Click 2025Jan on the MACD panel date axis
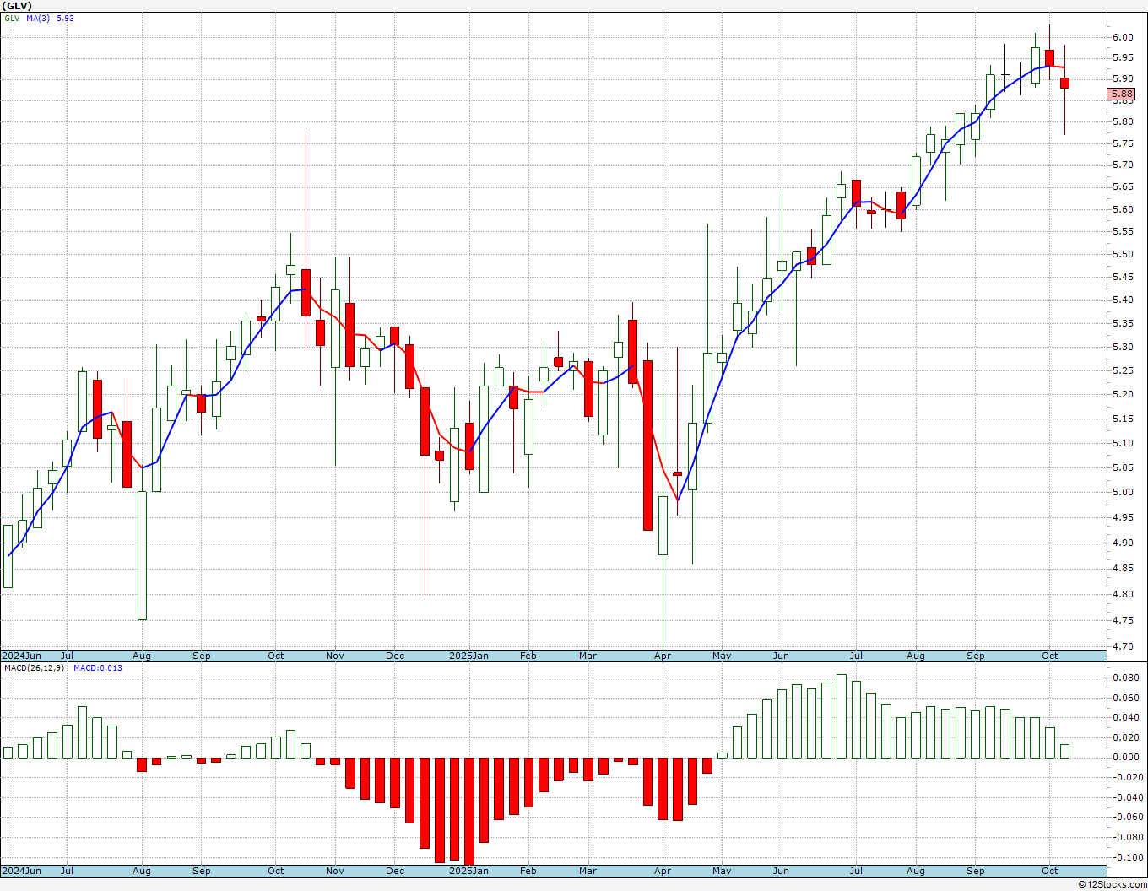Screen dimensions: 1148x891 pyautogui.click(x=468, y=871)
